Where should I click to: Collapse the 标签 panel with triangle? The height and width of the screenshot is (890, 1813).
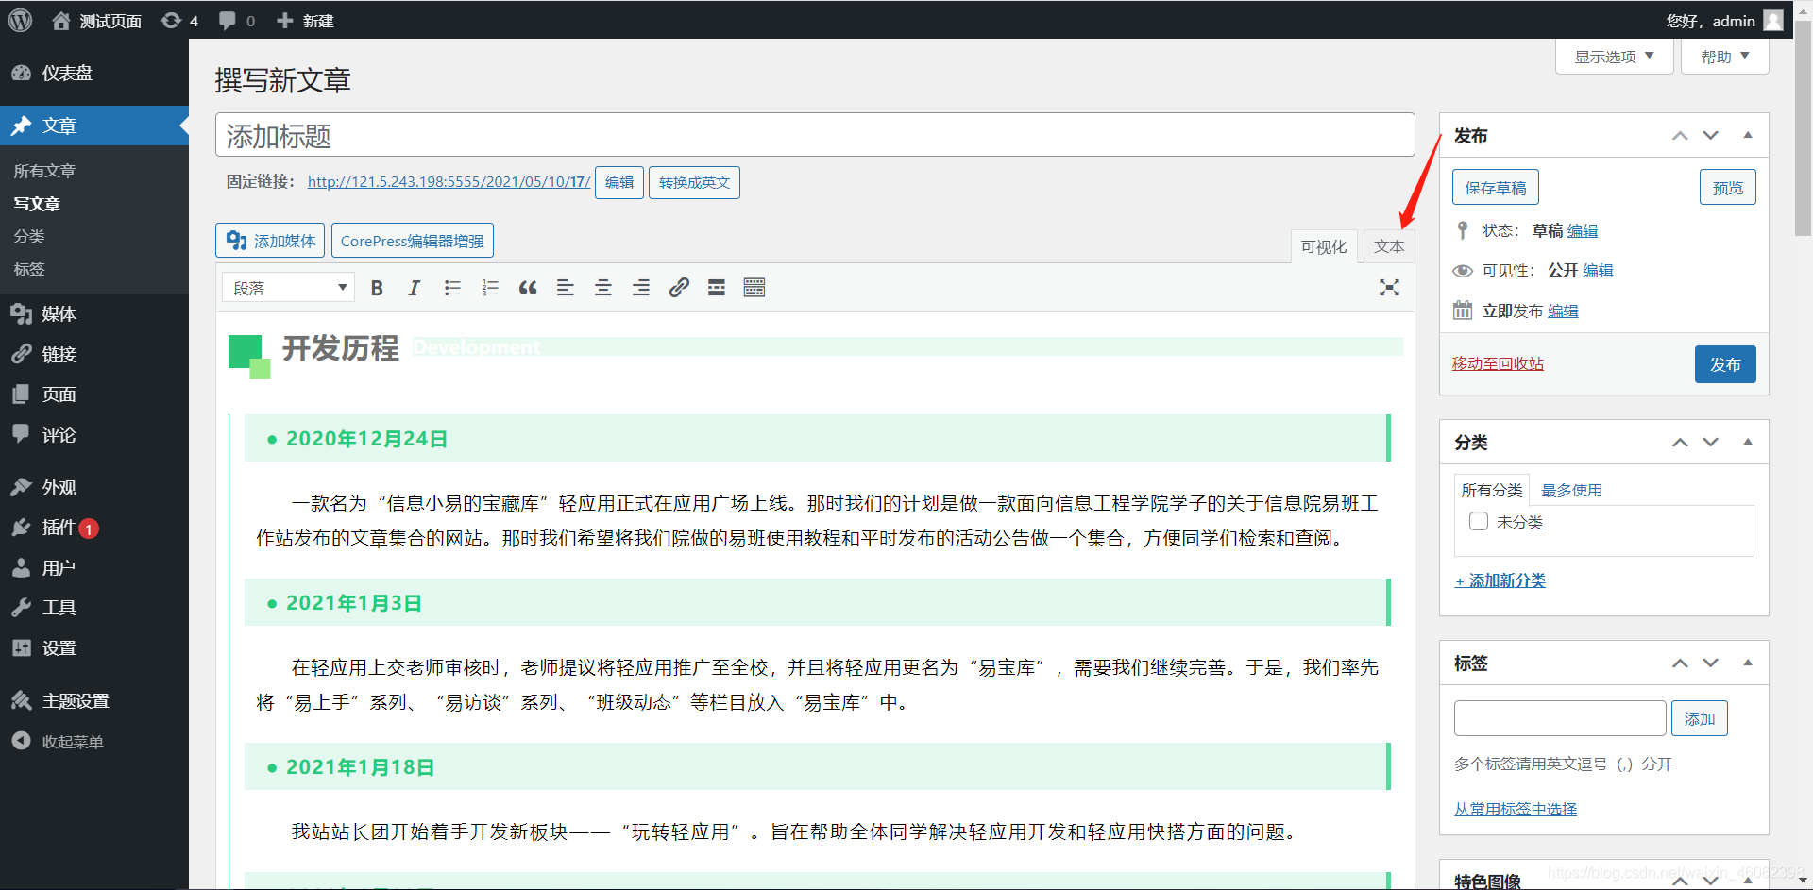tap(1748, 663)
